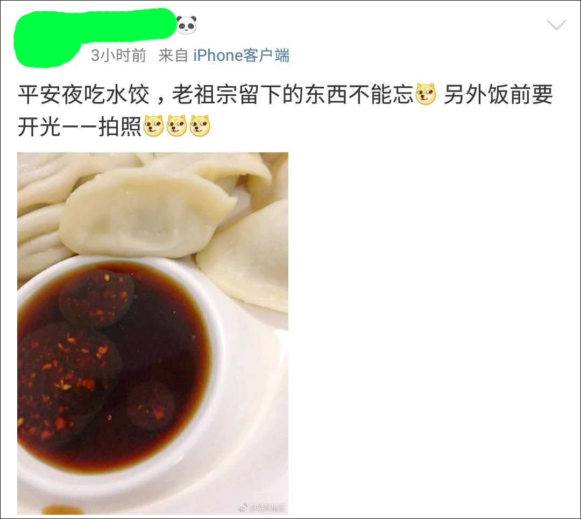Image resolution: width=581 pixels, height=519 pixels.
Task: Click the 来自 label before iPhone客户端
Action: (x=173, y=55)
